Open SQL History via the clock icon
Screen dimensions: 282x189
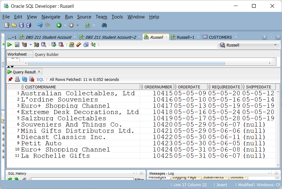point(86,45)
